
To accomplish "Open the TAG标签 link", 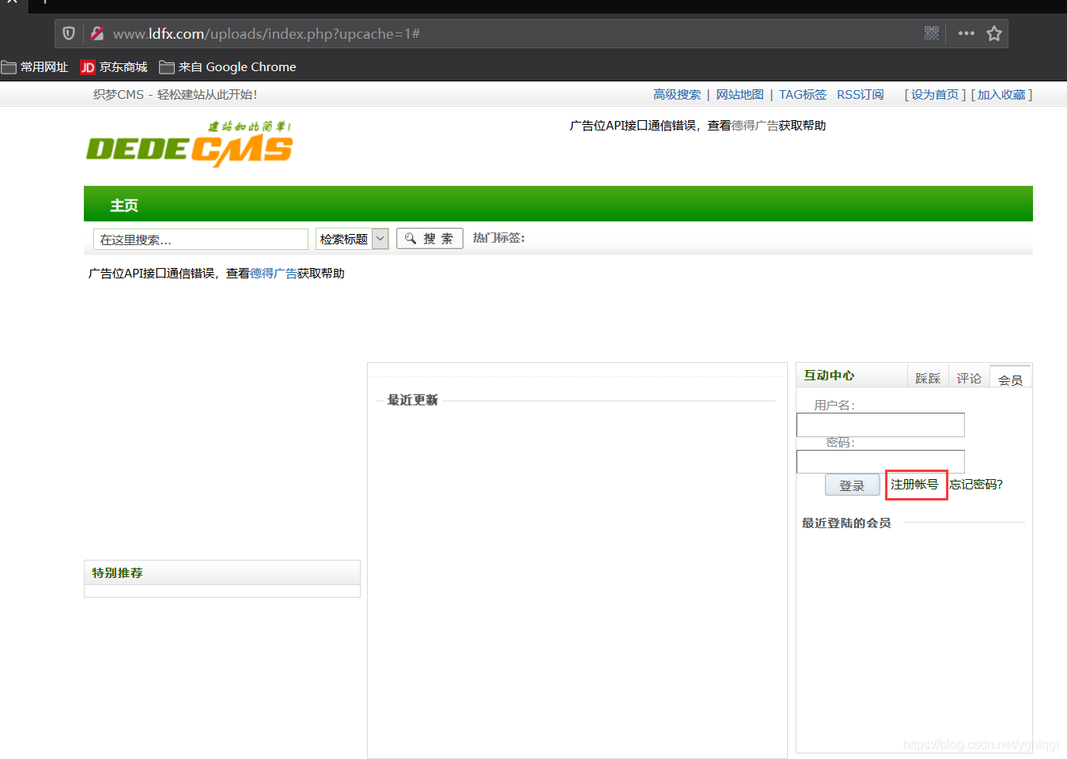I will pos(802,94).
